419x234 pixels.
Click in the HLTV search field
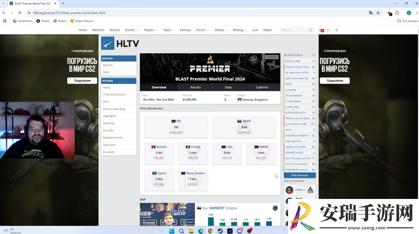pos(294,30)
